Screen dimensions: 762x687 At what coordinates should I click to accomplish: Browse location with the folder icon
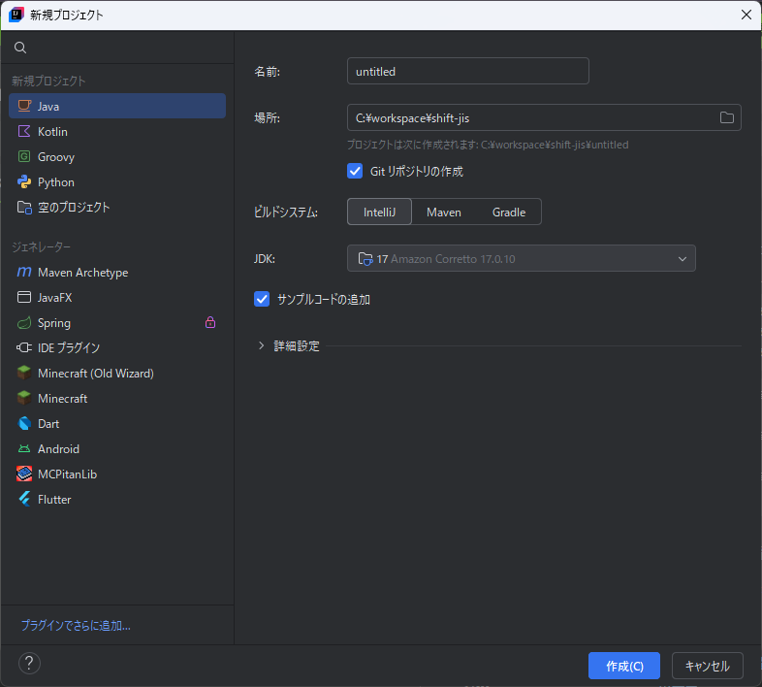click(726, 117)
